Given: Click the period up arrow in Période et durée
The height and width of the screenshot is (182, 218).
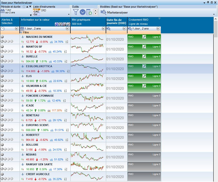Looking at the screenshot, I should pyautogui.click(x=27, y=7).
